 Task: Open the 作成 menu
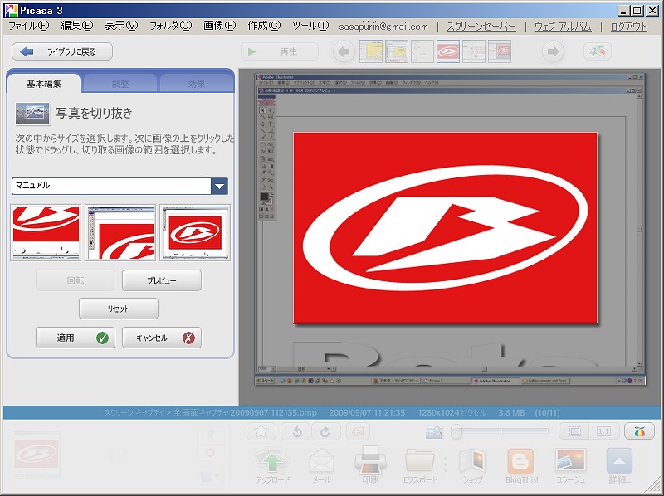264,26
